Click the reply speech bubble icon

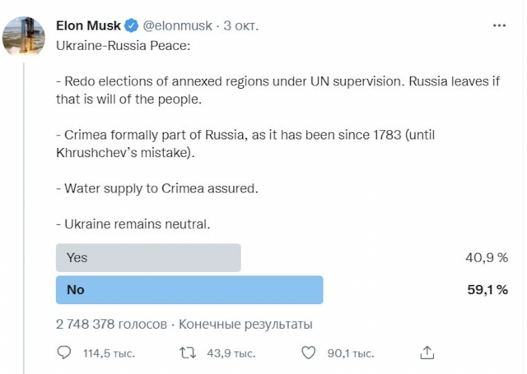pyautogui.click(x=64, y=353)
